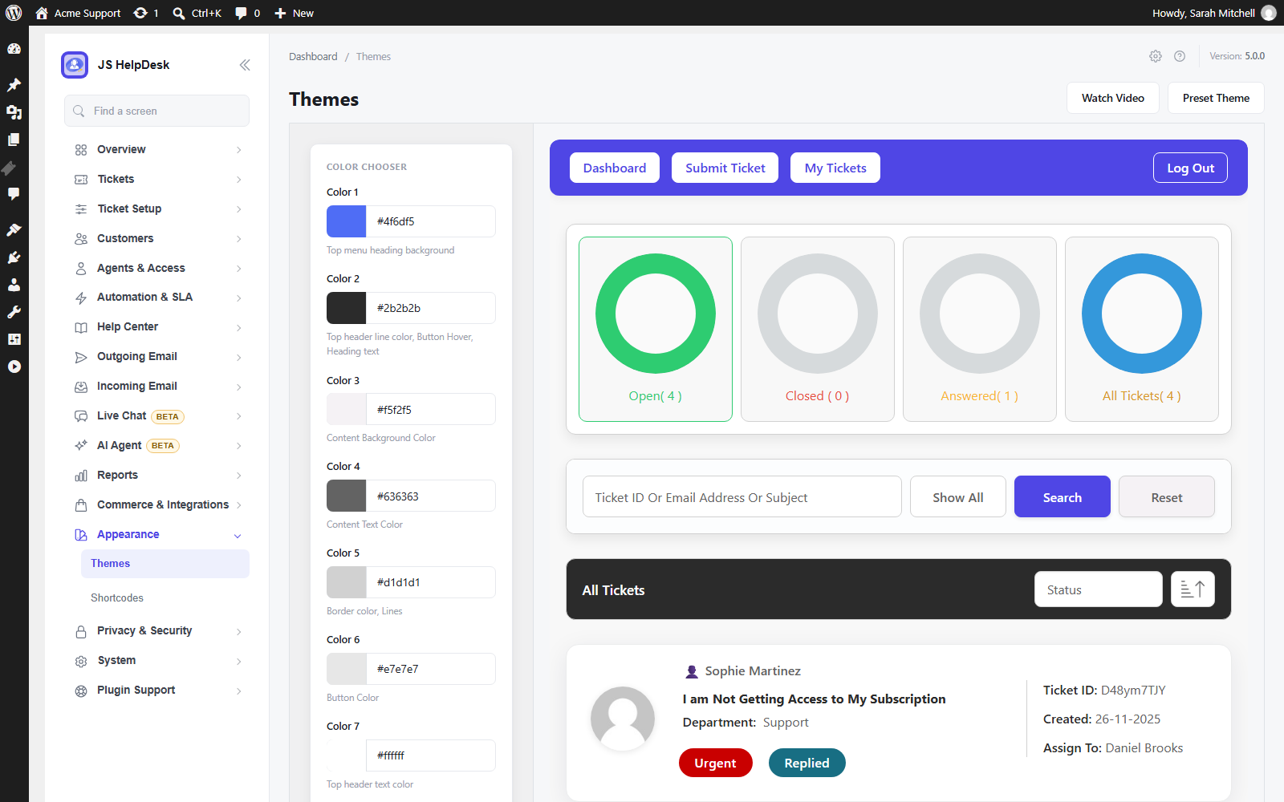The height and width of the screenshot is (802, 1284).
Task: Click the Replied status badge
Action: pos(807,763)
